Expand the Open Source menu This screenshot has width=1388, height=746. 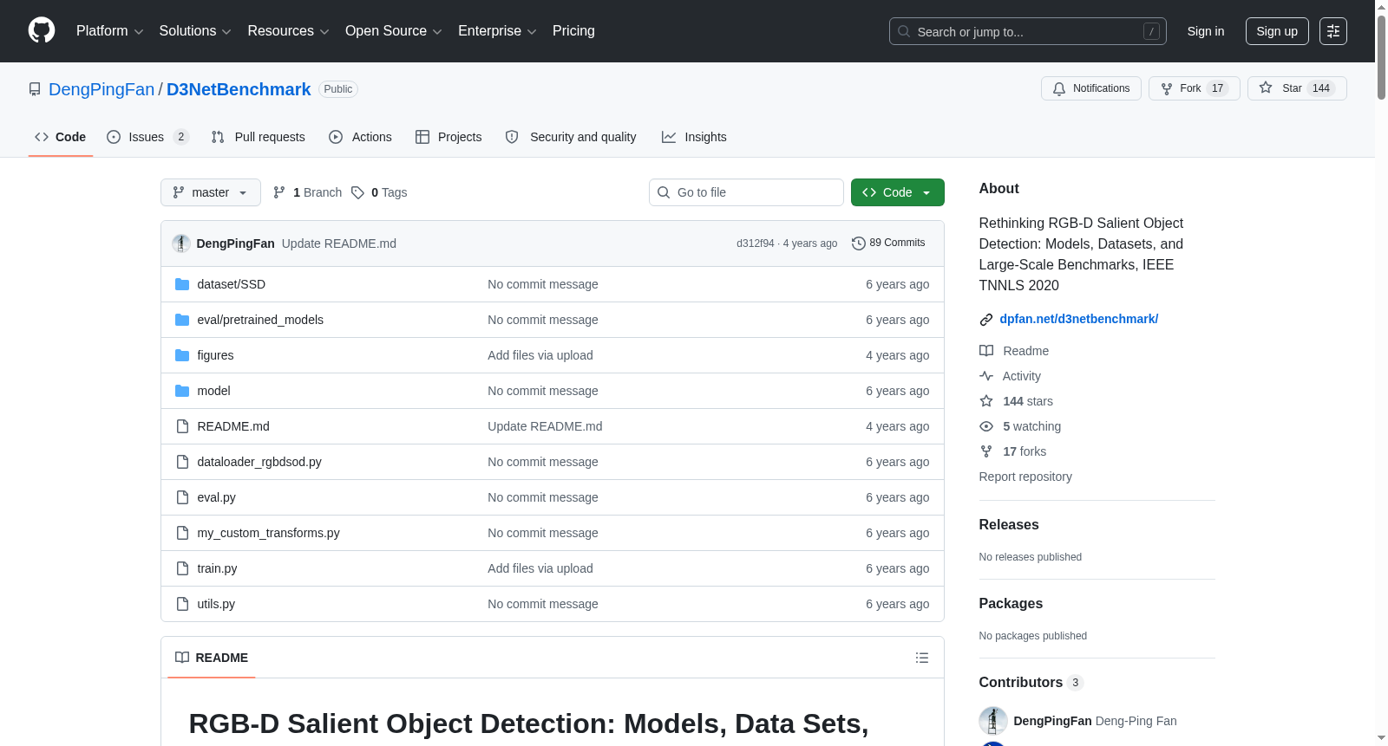394,31
